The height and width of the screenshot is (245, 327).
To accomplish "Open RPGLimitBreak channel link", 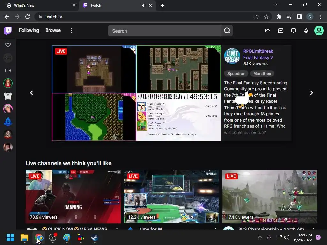I will point(258,51).
